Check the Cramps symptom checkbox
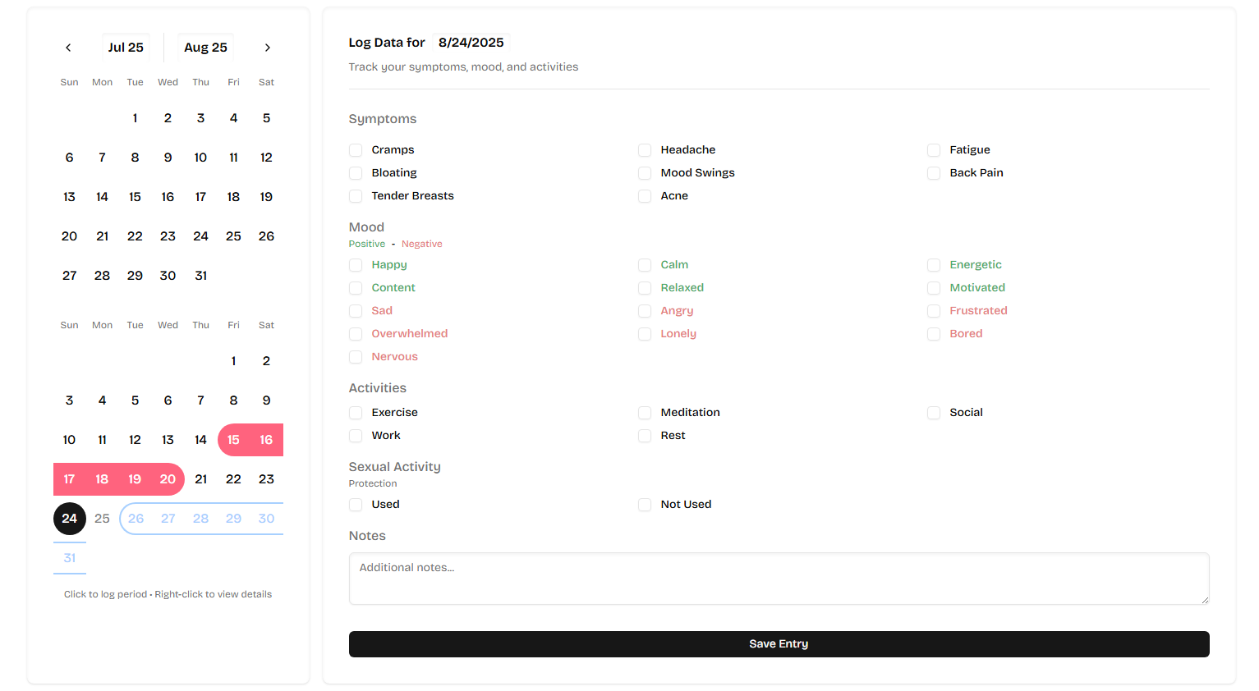1259x691 pixels. (x=356, y=150)
